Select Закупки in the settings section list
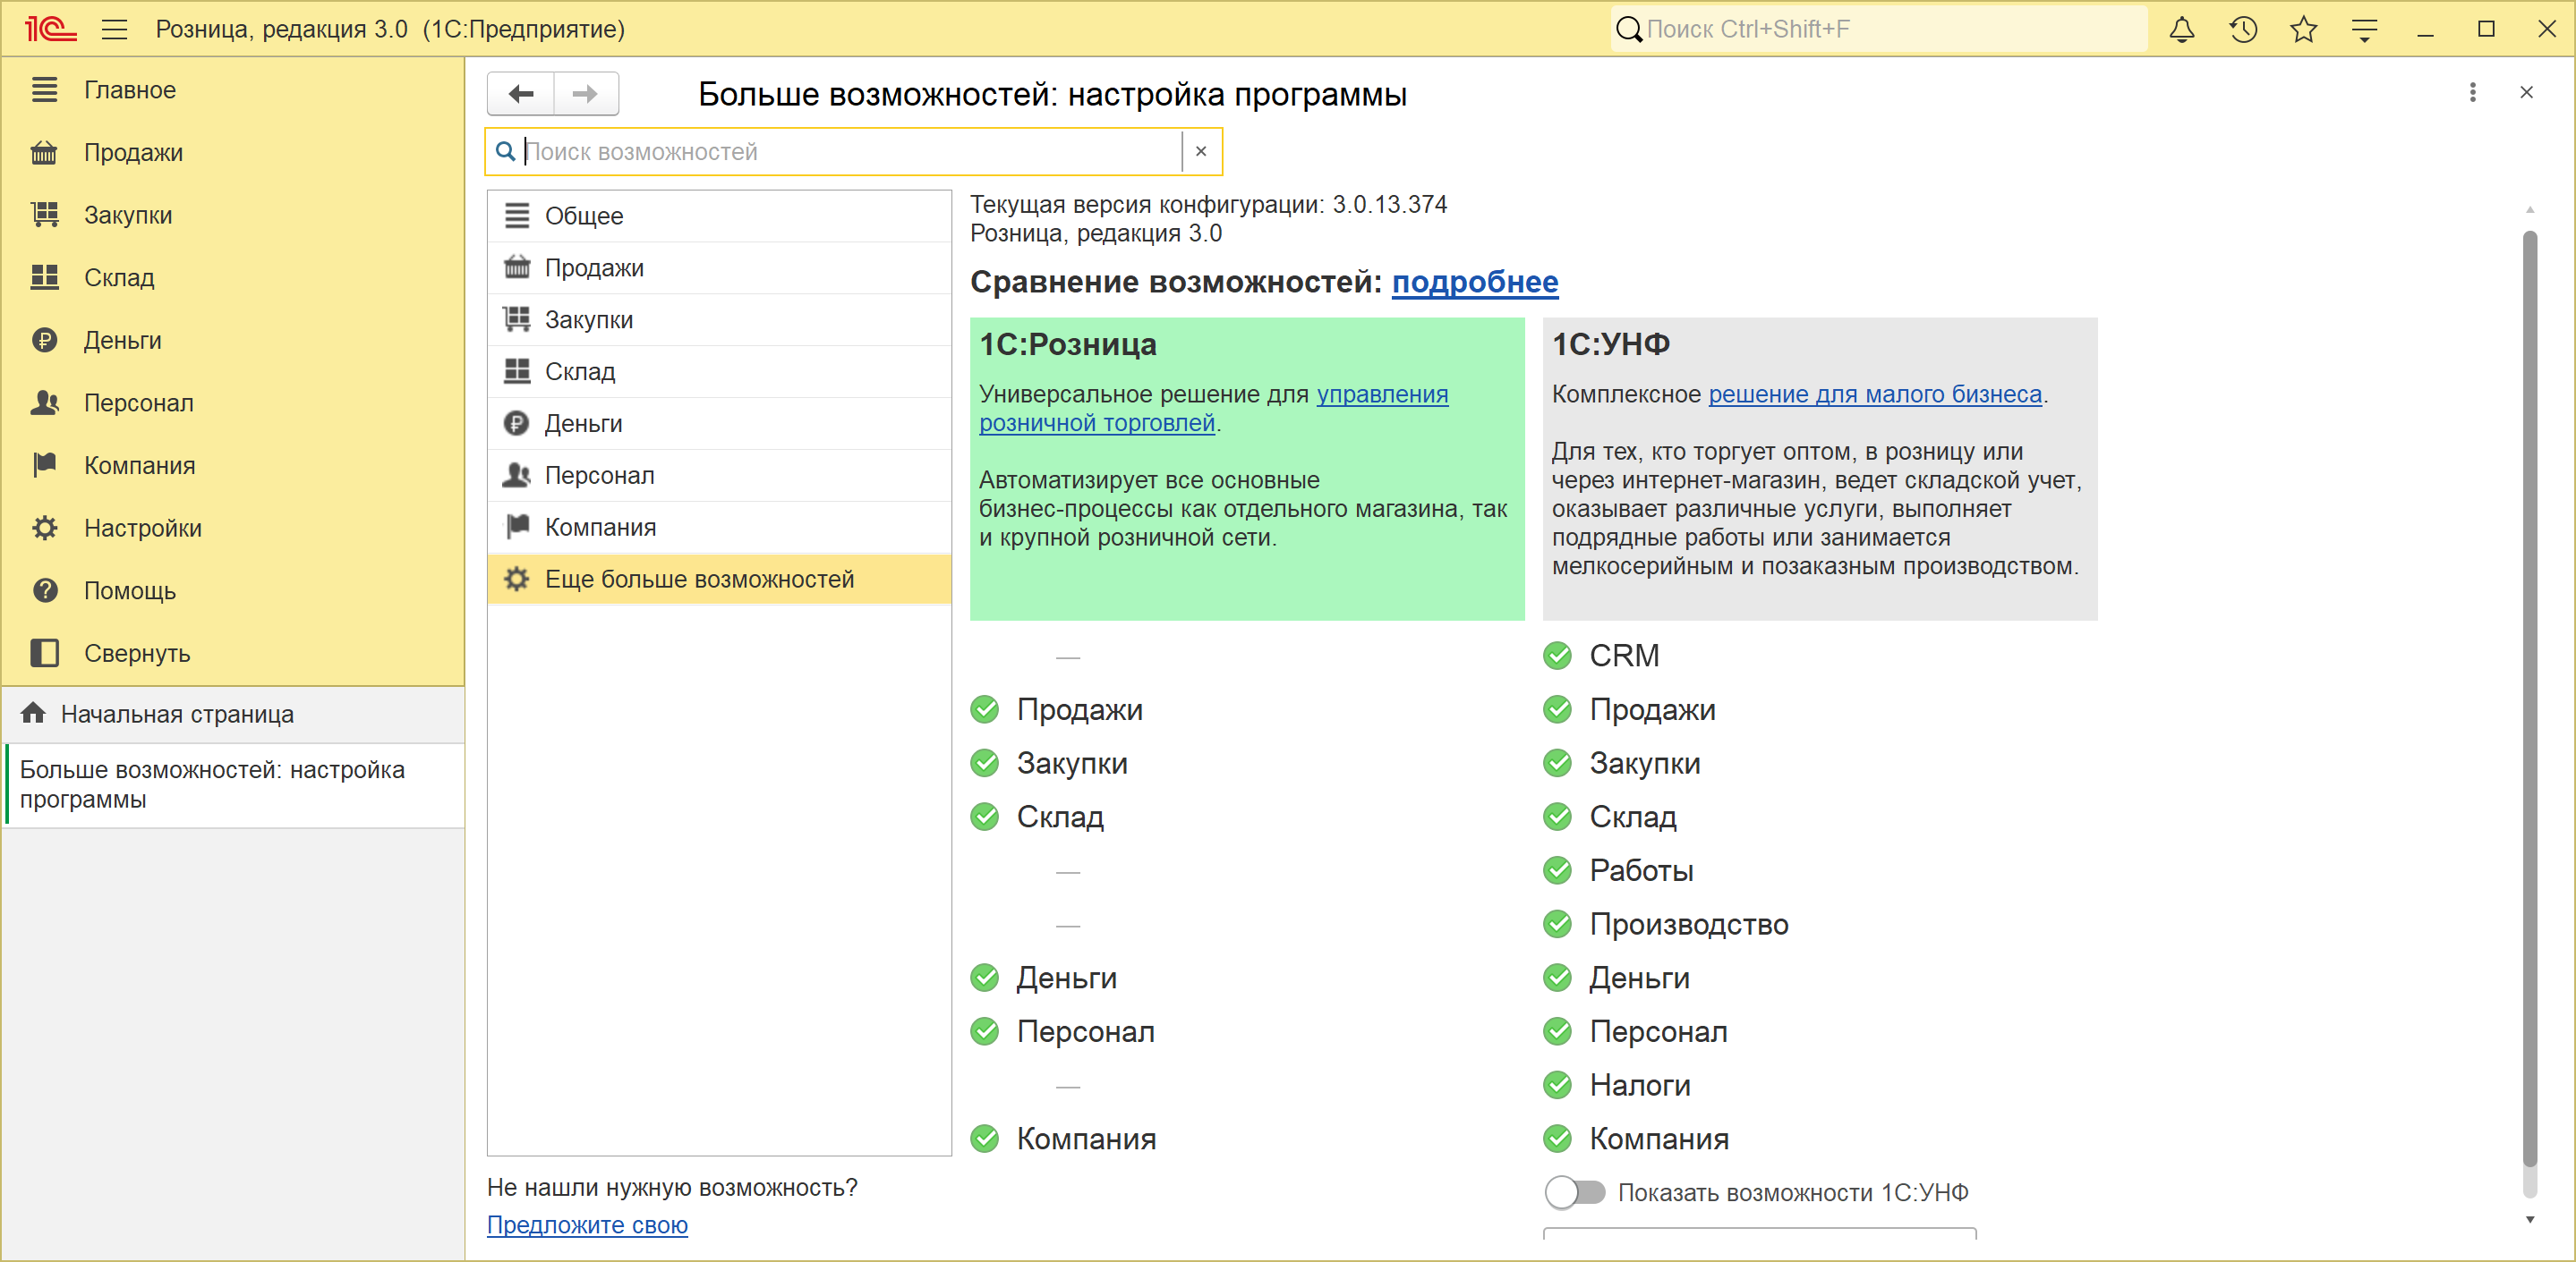This screenshot has height=1262, width=2576. (x=719, y=319)
